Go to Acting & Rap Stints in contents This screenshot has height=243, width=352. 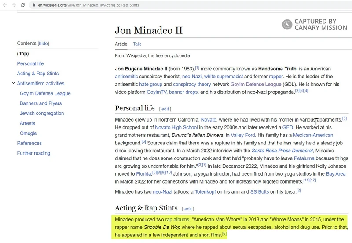[x=38, y=74]
